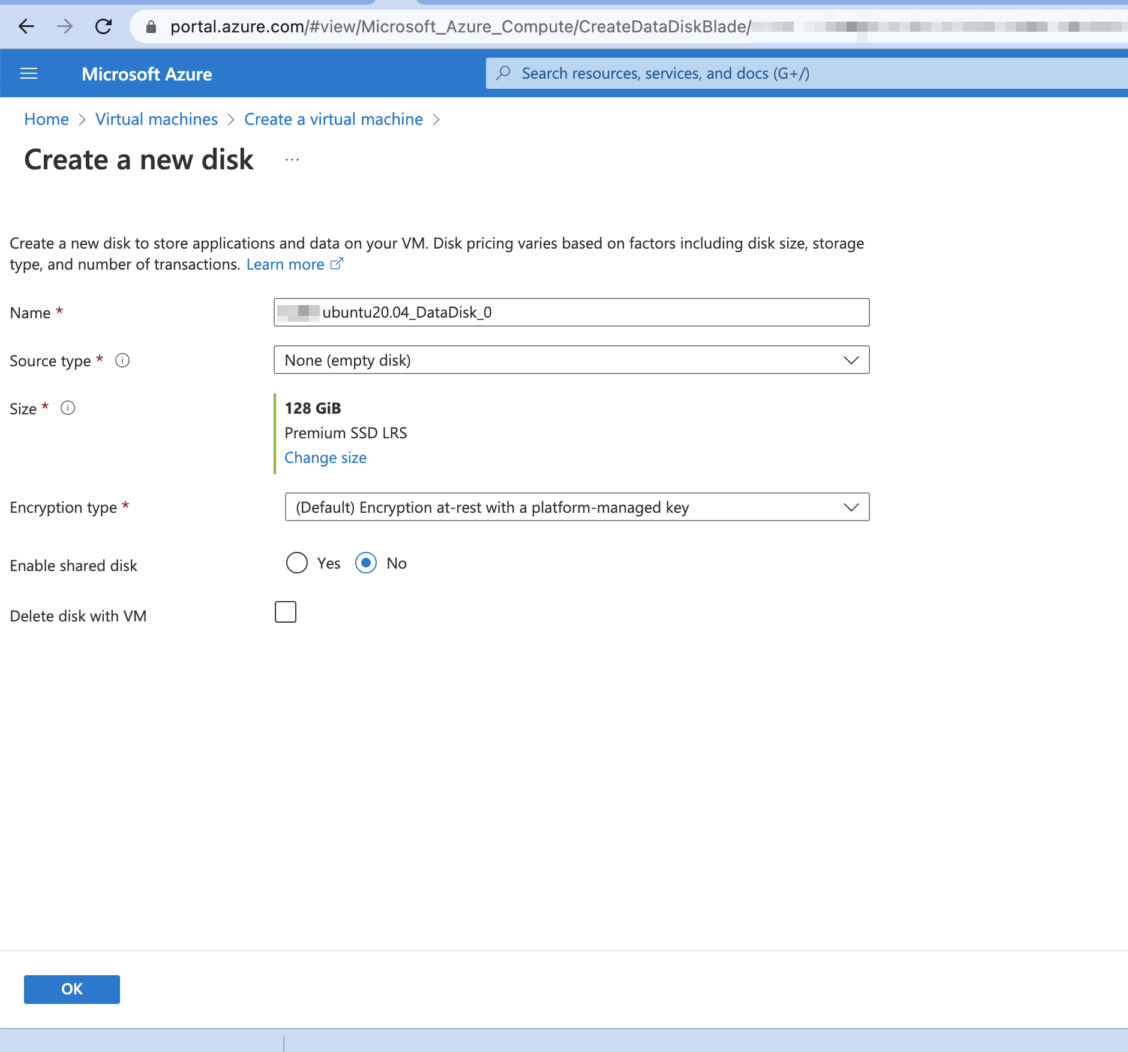Open the Azure portal hamburger menu
The width and height of the screenshot is (1128, 1052).
[29, 74]
